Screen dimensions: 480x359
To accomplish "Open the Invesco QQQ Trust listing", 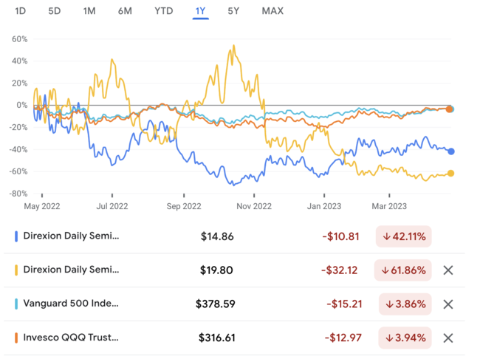I will pyautogui.click(x=234, y=338).
